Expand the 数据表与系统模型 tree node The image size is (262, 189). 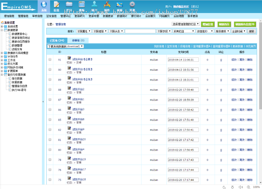[x=2, y=53]
